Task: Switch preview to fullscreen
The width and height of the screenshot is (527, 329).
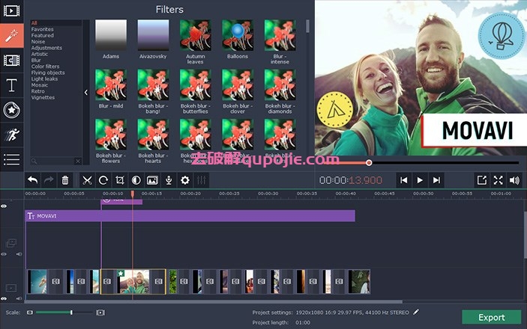Action: tap(498, 180)
